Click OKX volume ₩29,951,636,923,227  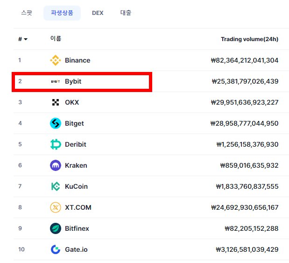(245, 102)
